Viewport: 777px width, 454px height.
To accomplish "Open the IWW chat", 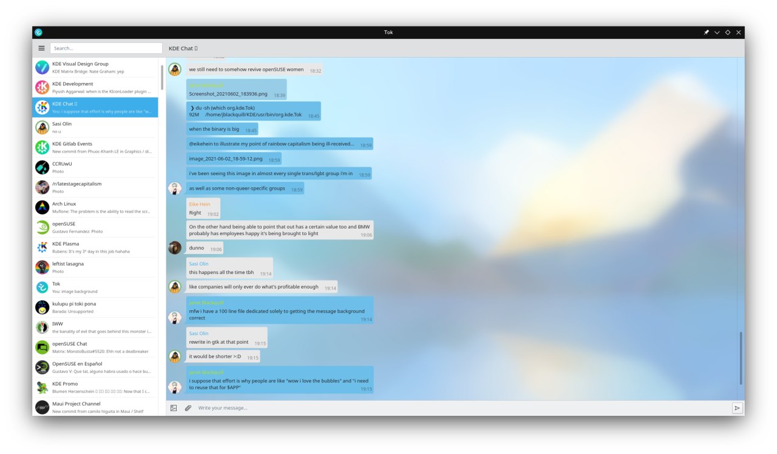I will pyautogui.click(x=95, y=327).
